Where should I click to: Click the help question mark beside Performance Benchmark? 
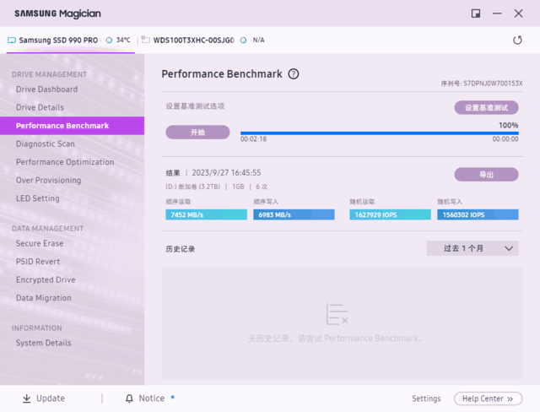294,74
